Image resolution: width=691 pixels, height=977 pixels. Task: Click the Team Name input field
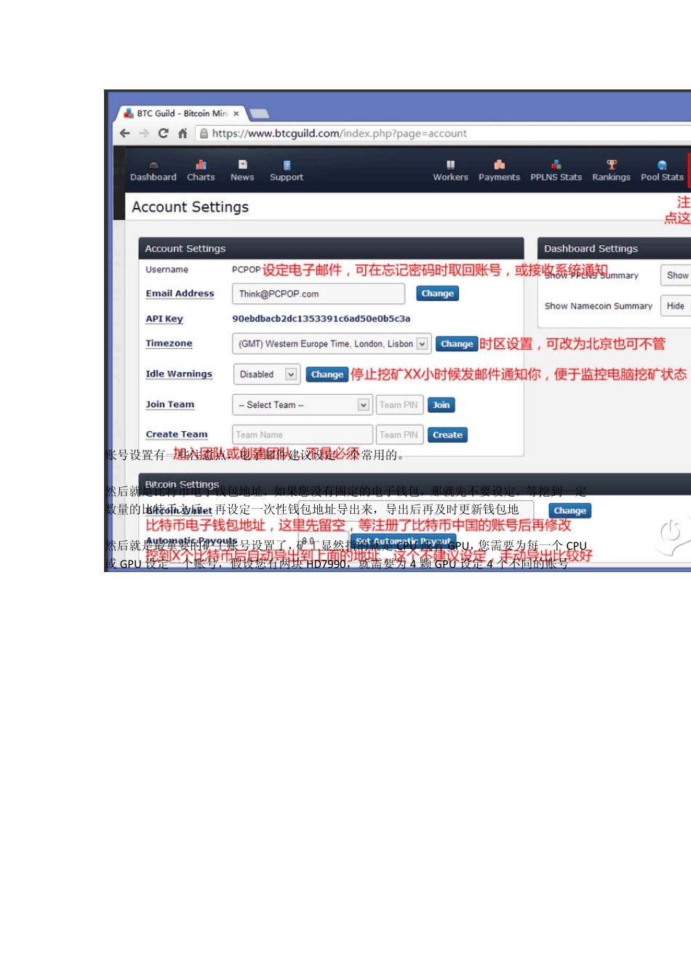pyautogui.click(x=302, y=435)
